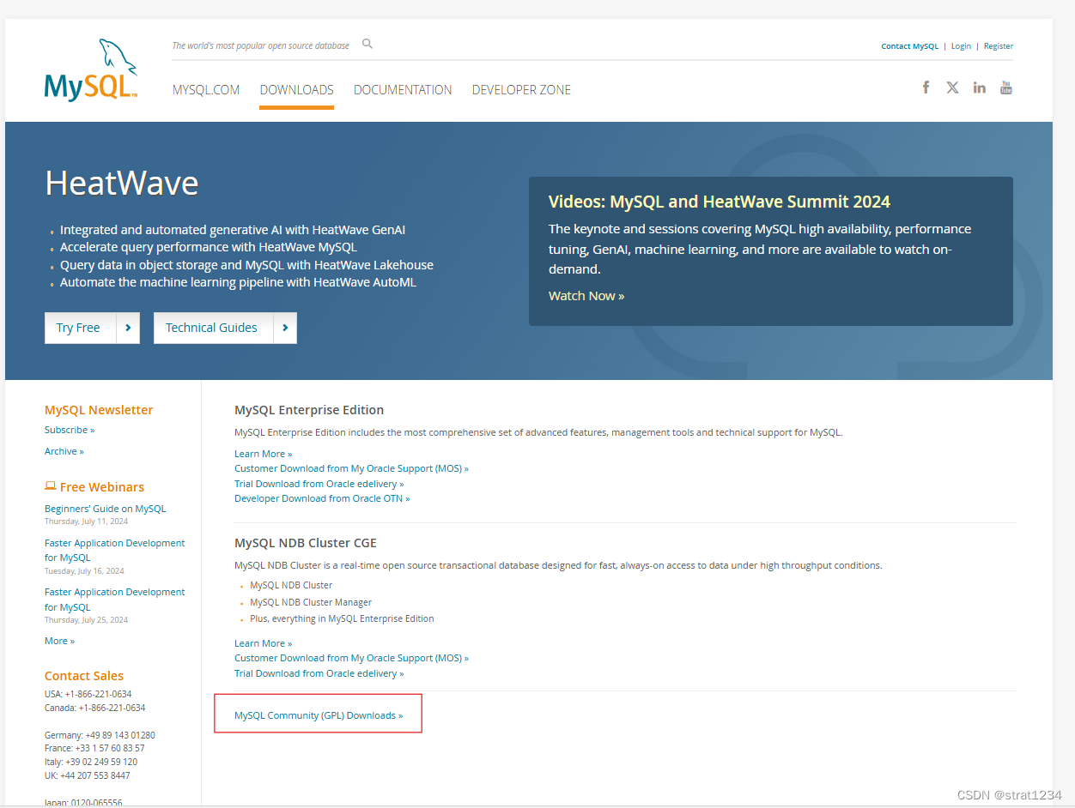
Task: Click 'Plus, everything in MySQL Enterprise Edition' bullet
Action: (342, 618)
